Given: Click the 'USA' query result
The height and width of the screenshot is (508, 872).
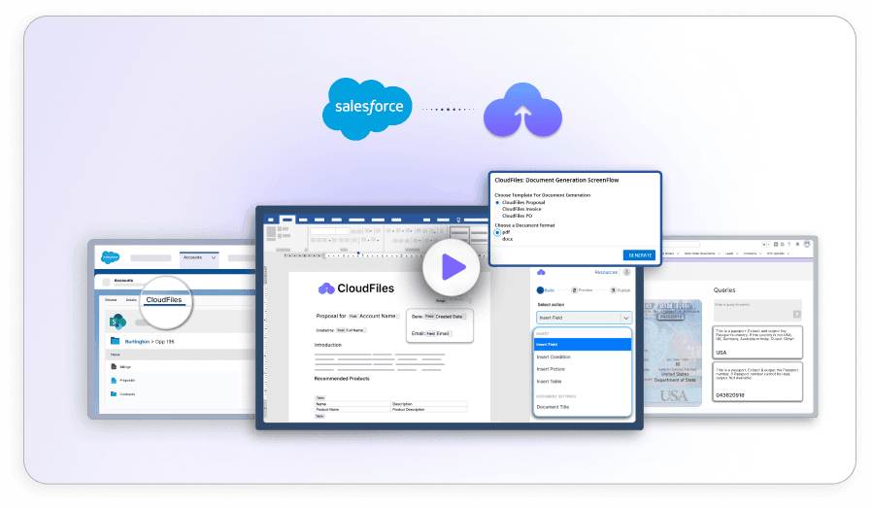Looking at the screenshot, I should (721, 353).
